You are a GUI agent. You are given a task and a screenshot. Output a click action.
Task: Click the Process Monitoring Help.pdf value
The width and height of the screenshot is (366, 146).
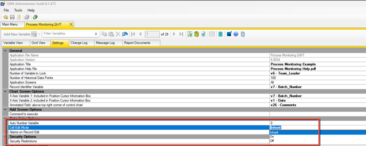[293, 69]
